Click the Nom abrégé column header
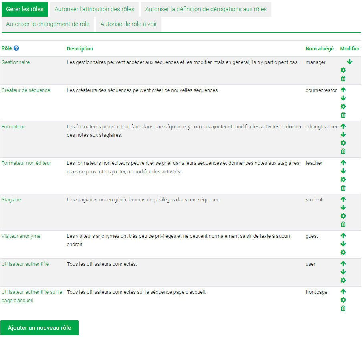 click(x=319, y=48)
